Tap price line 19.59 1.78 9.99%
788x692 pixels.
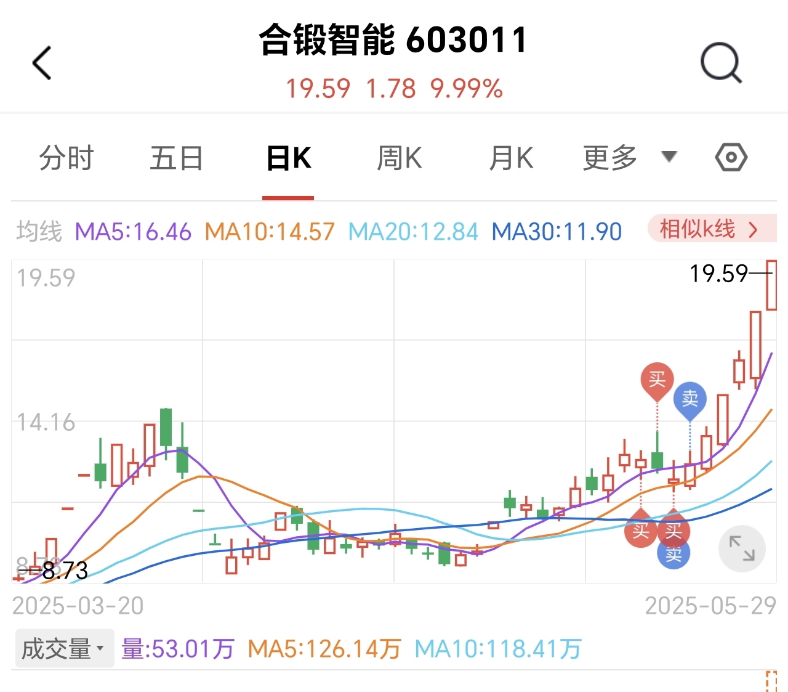(394, 88)
